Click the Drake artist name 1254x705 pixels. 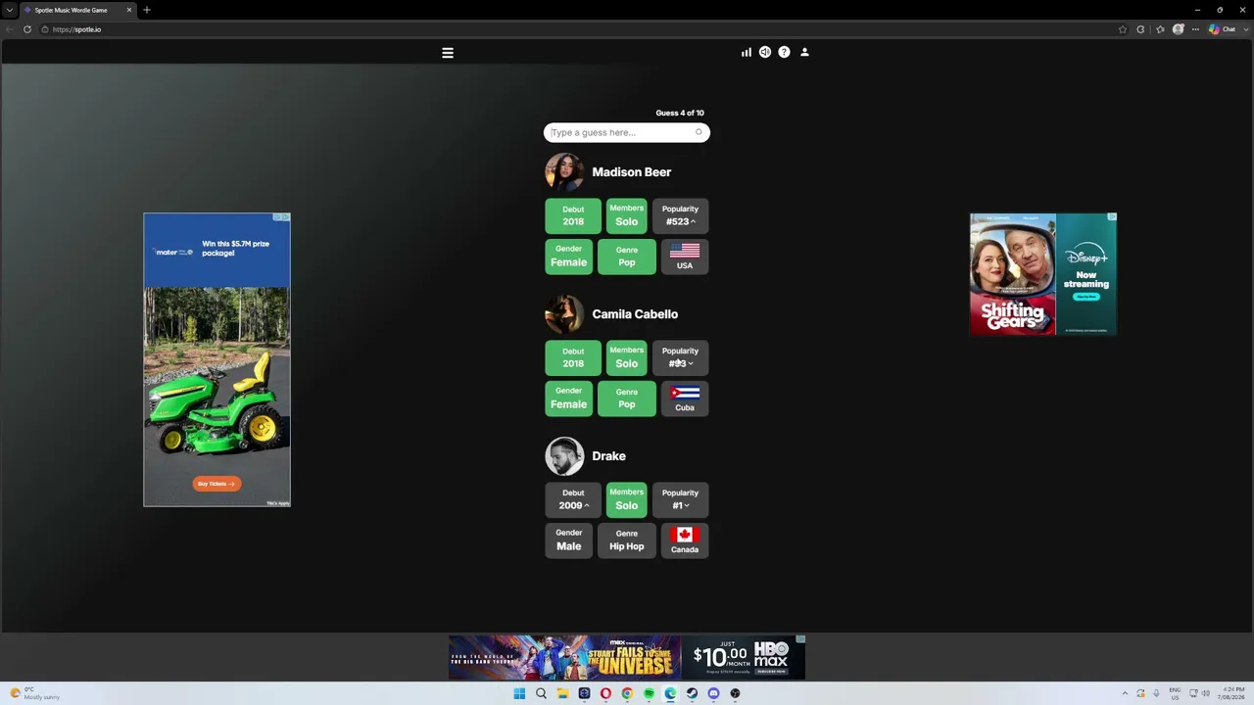tap(608, 456)
